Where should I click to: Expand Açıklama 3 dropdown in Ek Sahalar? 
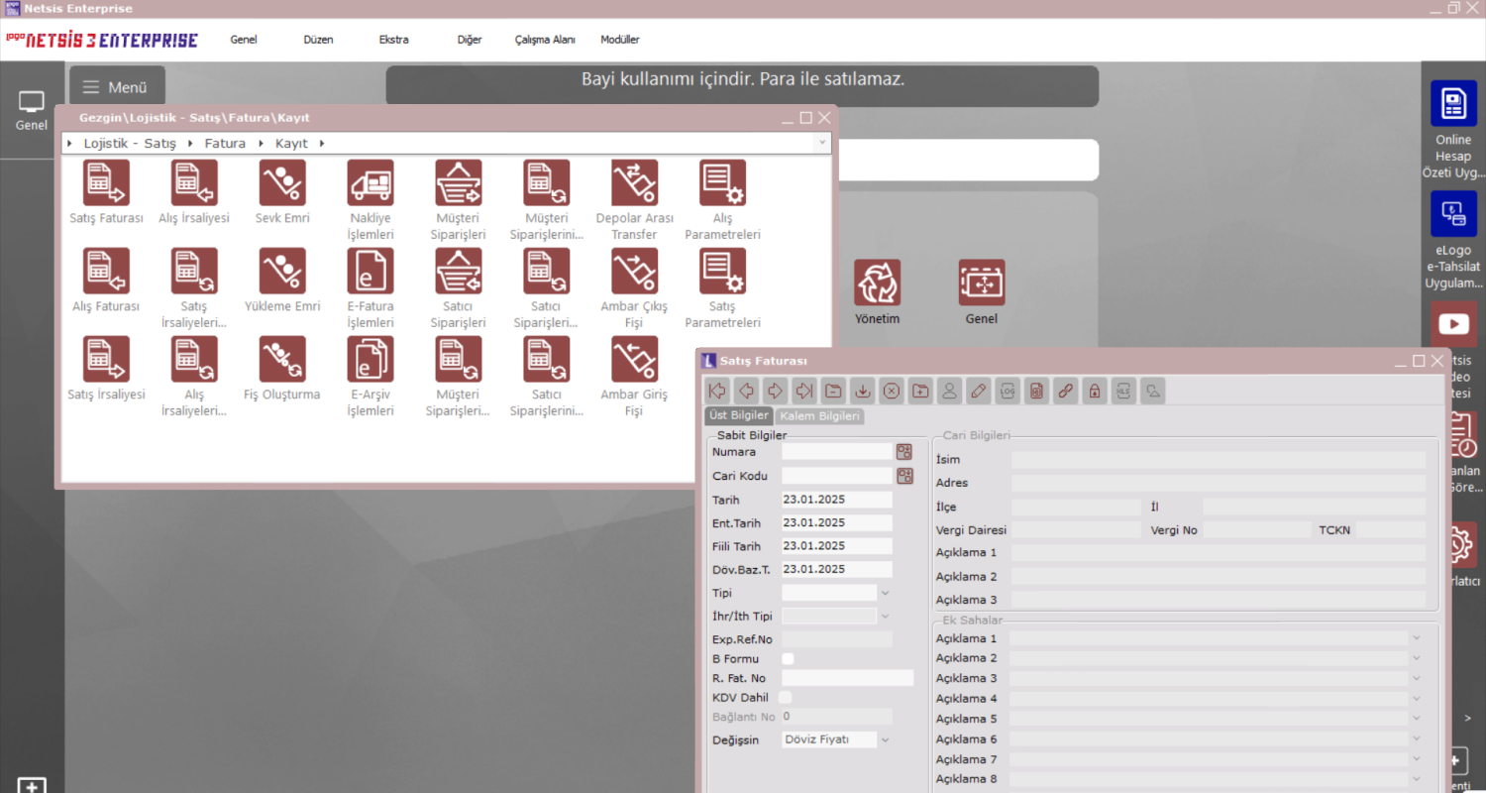click(x=1417, y=679)
